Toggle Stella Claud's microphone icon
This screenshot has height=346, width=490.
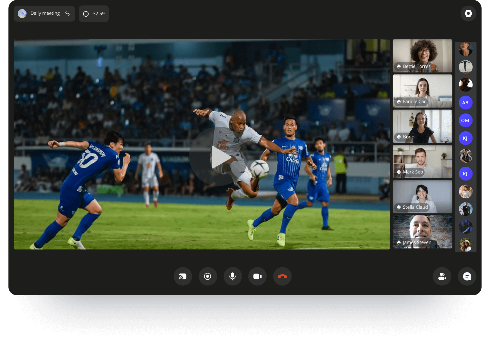pyautogui.click(x=399, y=207)
